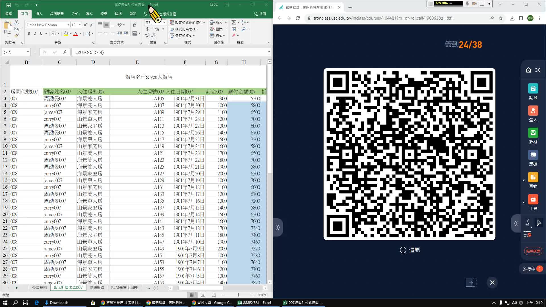546x307 pixels.
Task: Click Decrease Indent icon
Action: click(x=120, y=34)
